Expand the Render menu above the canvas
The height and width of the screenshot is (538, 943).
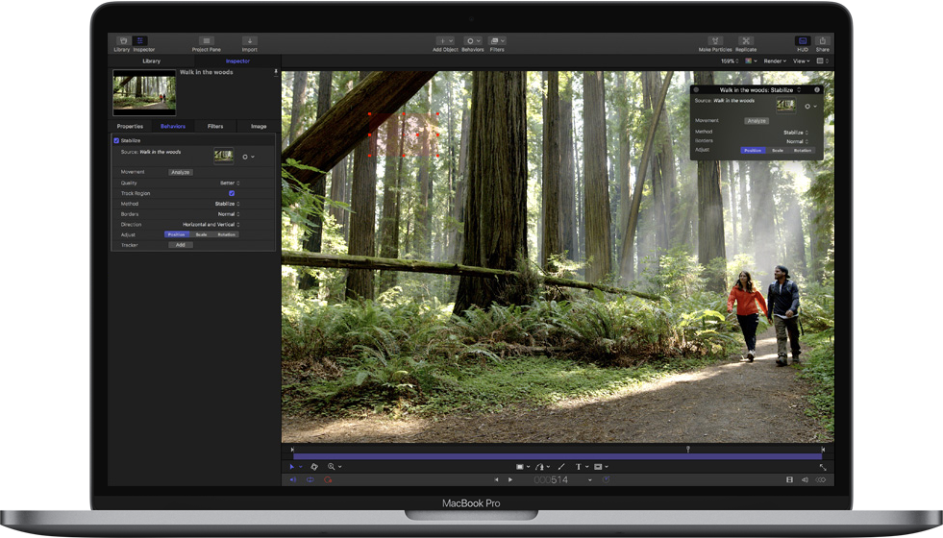coord(775,61)
